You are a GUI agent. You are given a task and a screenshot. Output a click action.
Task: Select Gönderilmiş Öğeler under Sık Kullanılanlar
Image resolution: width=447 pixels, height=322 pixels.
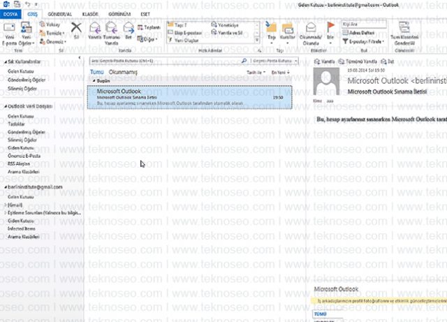coord(27,80)
